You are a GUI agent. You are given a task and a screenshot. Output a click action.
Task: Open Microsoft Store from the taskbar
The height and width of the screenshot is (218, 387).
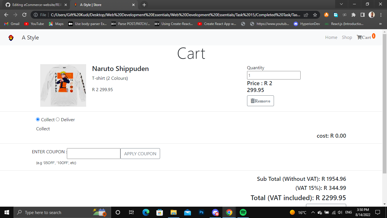(160, 212)
